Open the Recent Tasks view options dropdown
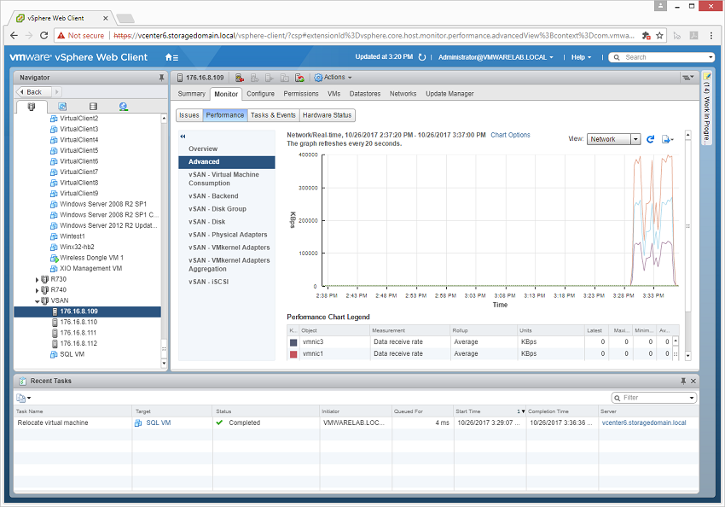This screenshot has height=507, width=725. pyautogui.click(x=24, y=398)
